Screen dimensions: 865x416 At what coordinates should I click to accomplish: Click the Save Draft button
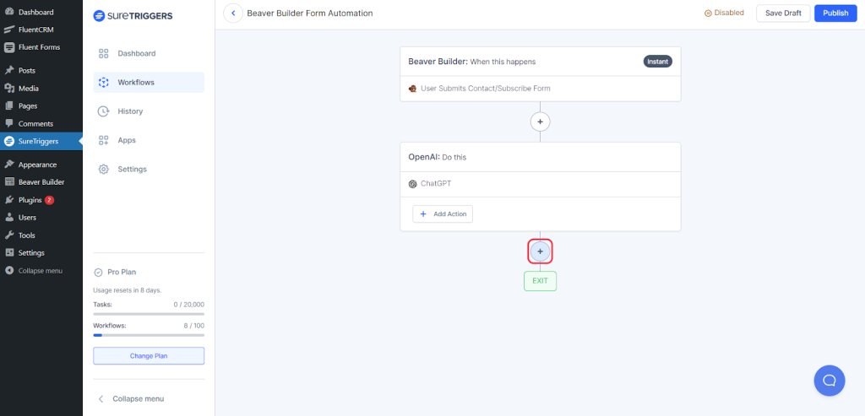[783, 14]
